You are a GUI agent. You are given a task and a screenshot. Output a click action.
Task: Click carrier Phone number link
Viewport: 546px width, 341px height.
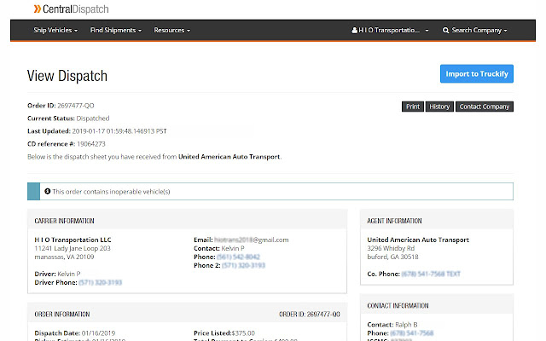click(x=238, y=257)
